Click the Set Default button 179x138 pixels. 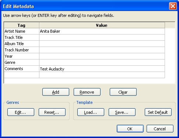158,112
